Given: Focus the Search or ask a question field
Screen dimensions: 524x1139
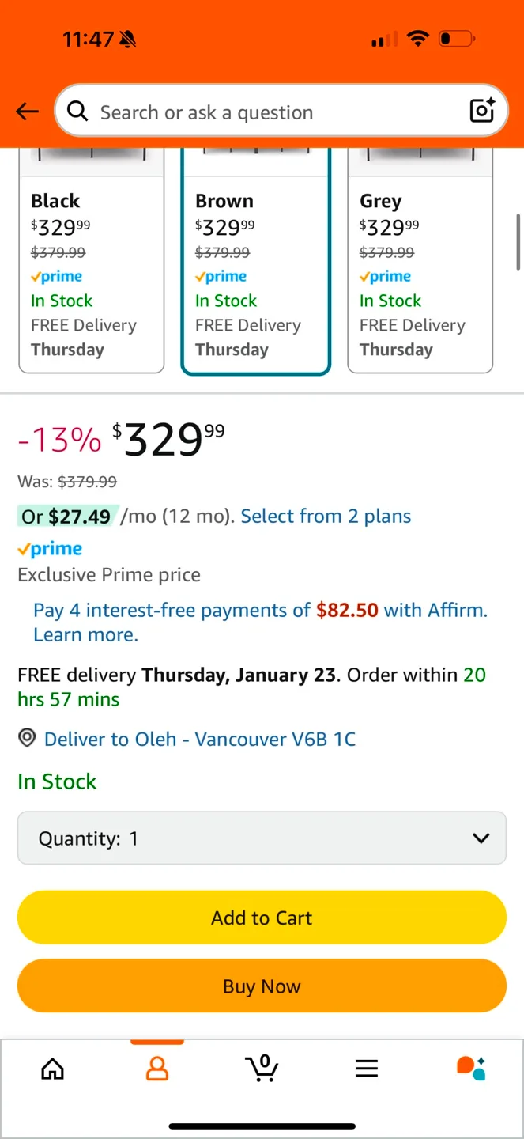Looking at the screenshot, I should click(x=269, y=112).
